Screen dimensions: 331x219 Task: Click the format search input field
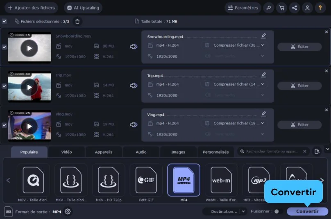pos(272,151)
